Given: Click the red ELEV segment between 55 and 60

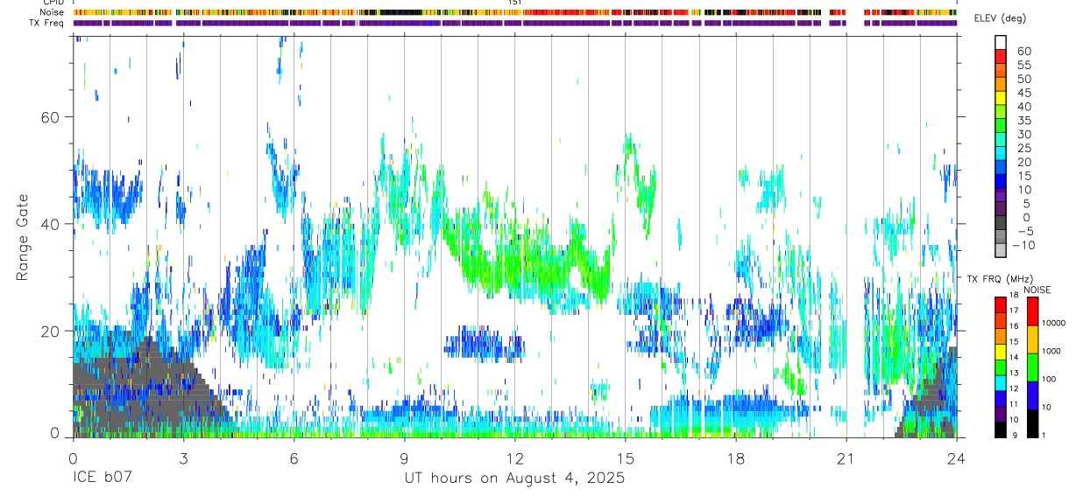Looking at the screenshot, I should pos(1001,58).
